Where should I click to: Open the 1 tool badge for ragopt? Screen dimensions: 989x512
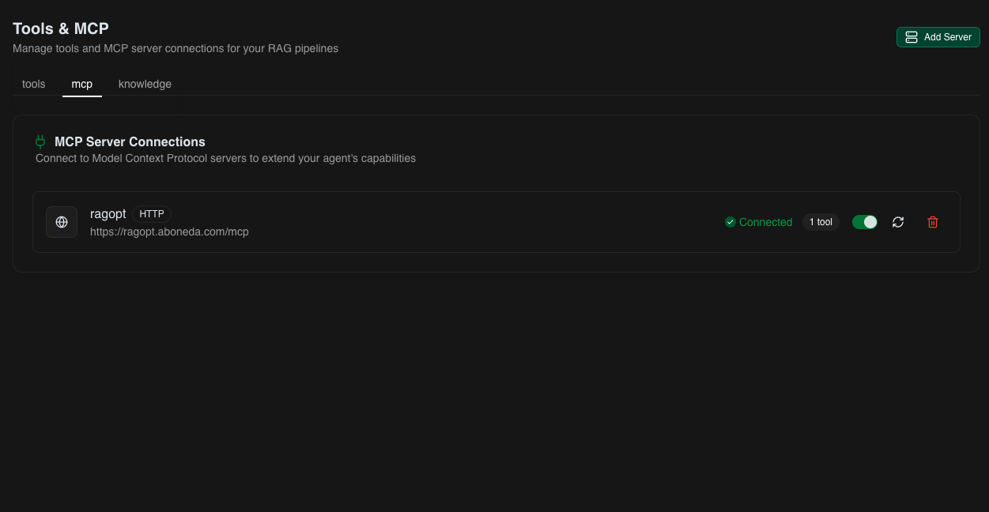821,222
